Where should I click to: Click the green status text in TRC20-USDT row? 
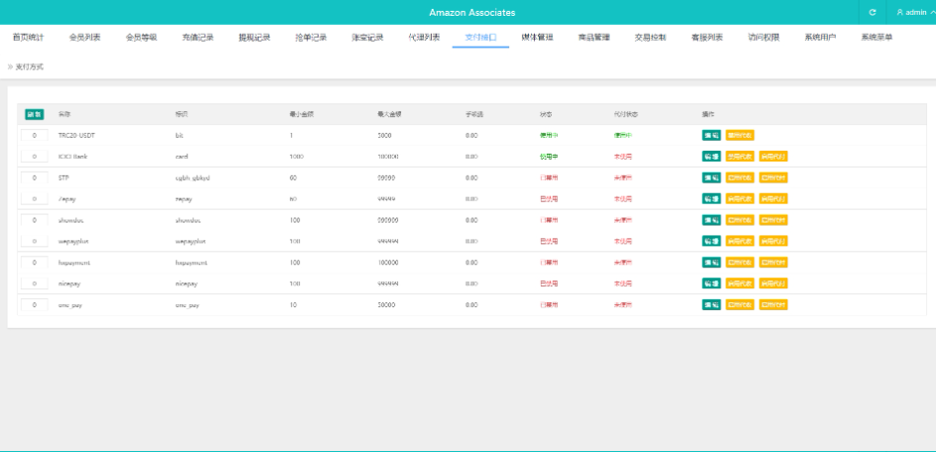point(549,136)
